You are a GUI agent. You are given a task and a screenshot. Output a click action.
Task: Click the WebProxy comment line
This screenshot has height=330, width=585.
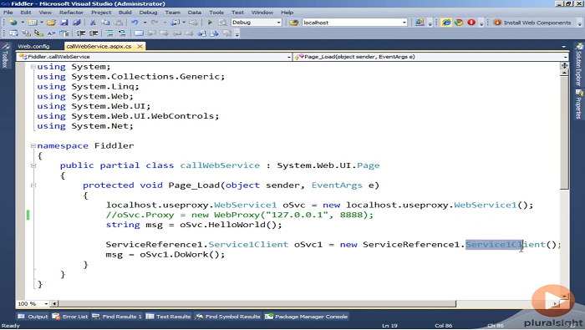[240, 216]
